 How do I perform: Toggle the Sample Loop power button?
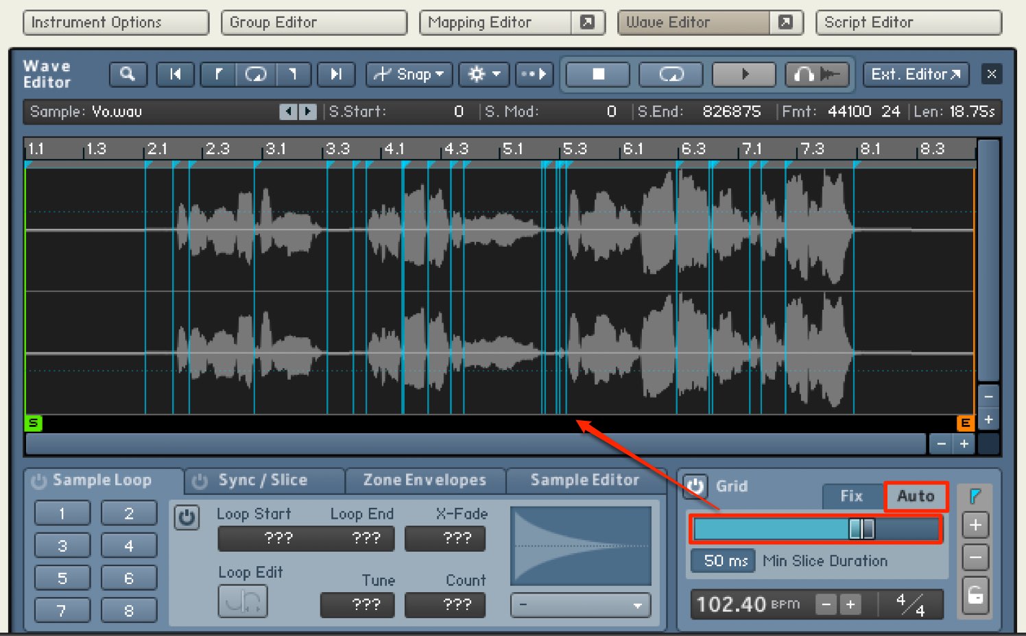pyautogui.click(x=39, y=481)
